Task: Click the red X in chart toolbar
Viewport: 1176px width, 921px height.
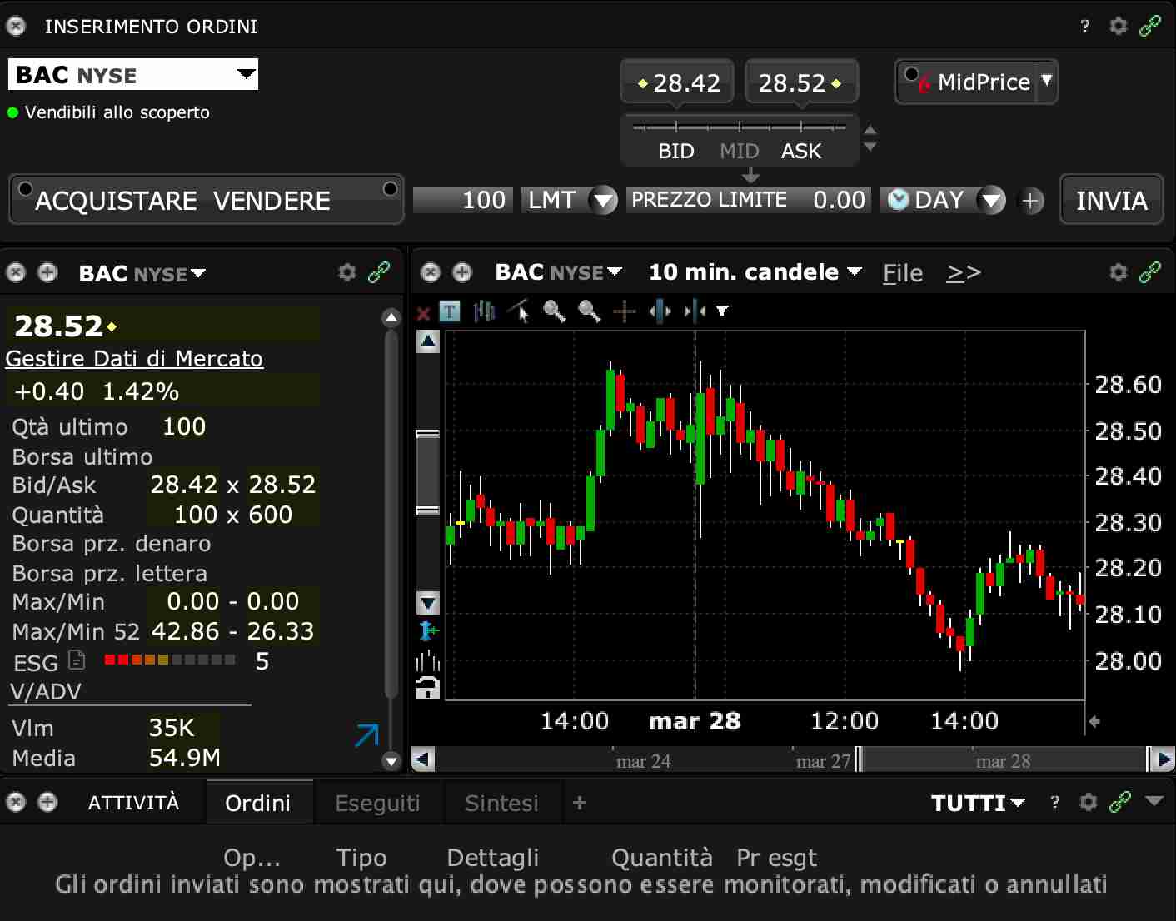Action: [x=423, y=313]
